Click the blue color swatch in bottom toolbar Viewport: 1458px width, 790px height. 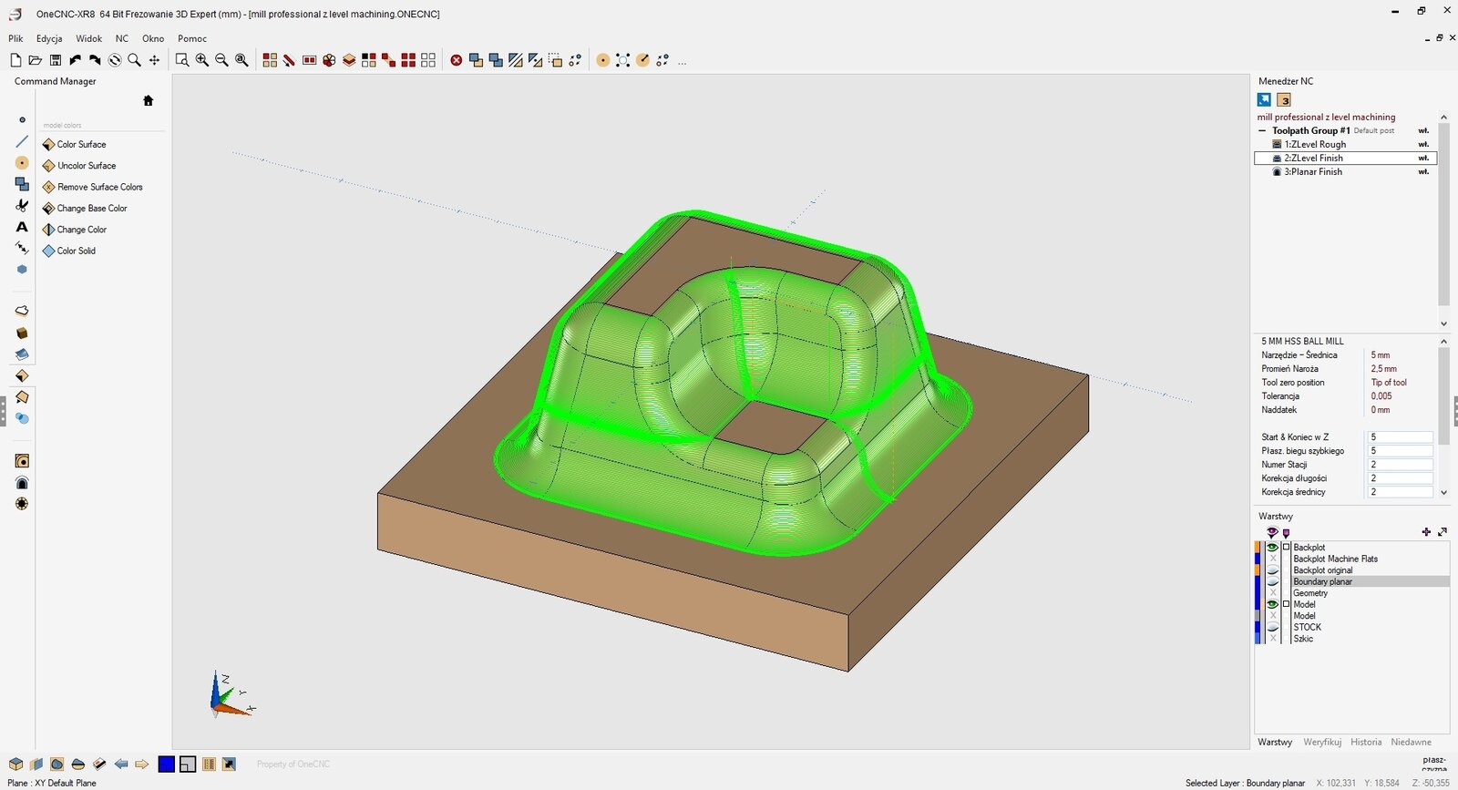(x=166, y=764)
